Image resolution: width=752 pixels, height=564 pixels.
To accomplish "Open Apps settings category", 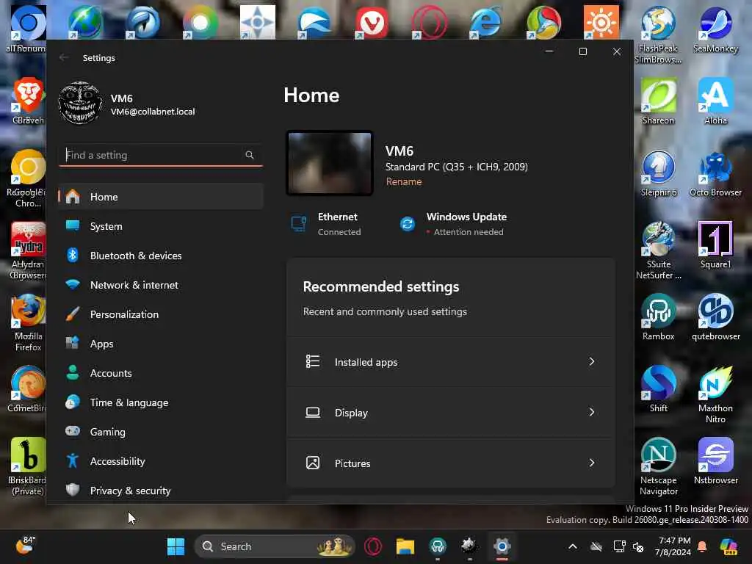I will click(161, 344).
